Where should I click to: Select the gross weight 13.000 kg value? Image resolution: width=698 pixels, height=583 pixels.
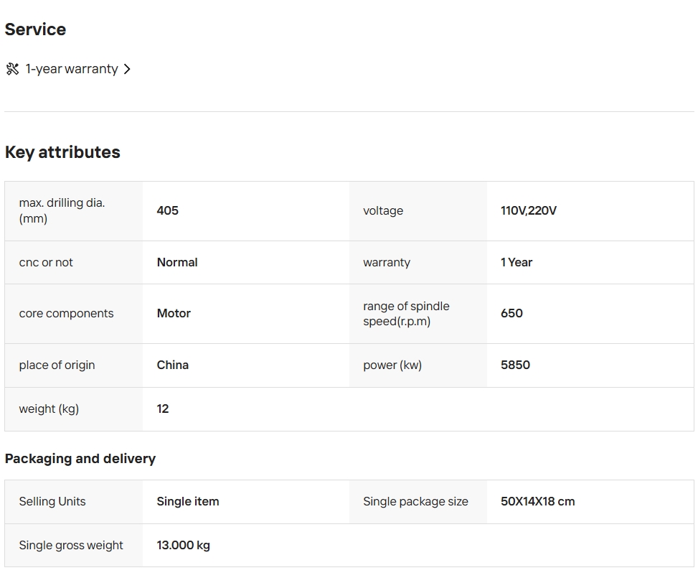[x=183, y=545]
